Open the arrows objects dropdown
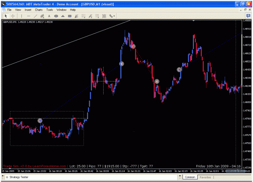The height and width of the screenshot is (182, 253). [x=112, y=16]
